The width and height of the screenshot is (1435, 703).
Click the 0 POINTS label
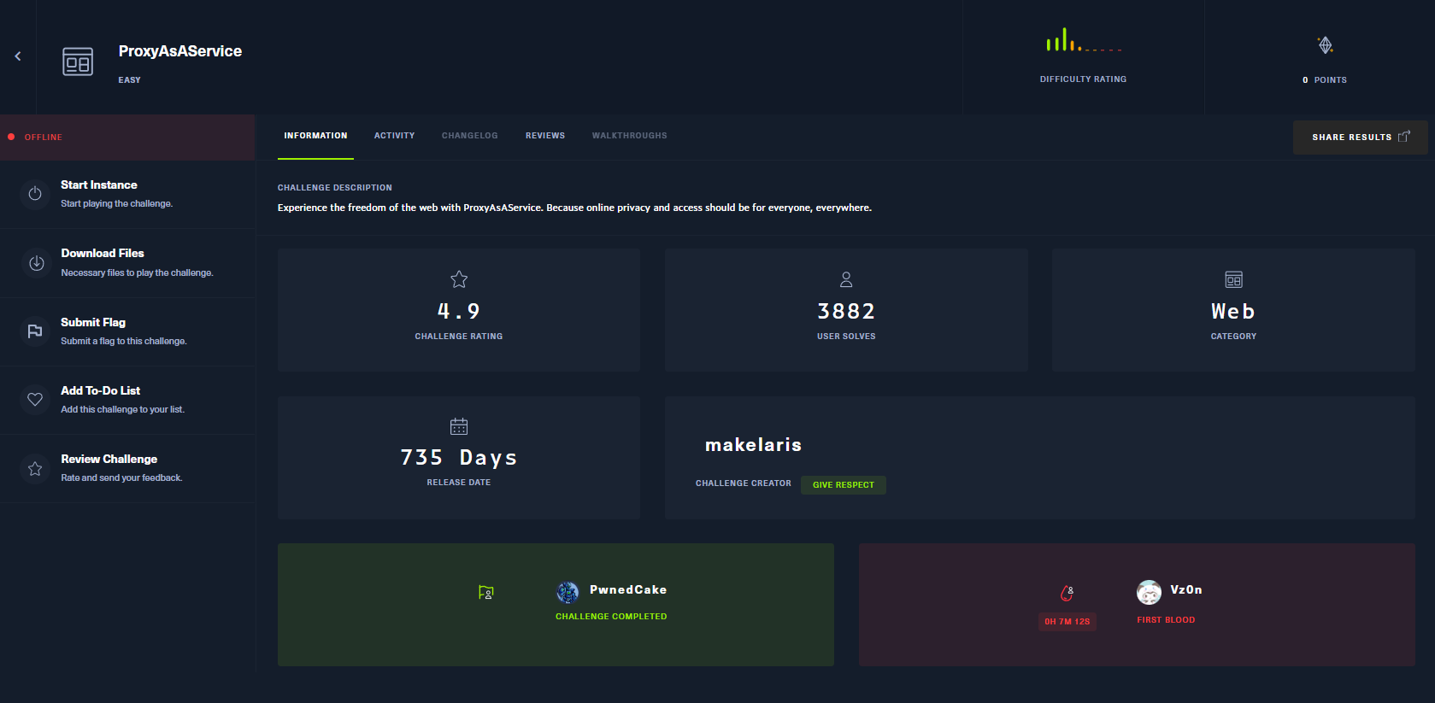(1325, 80)
